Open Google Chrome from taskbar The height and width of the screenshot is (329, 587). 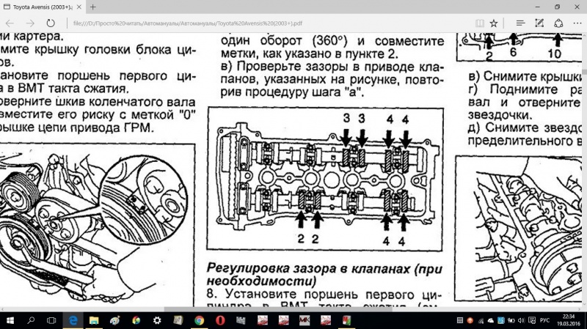pyautogui.click(x=199, y=320)
